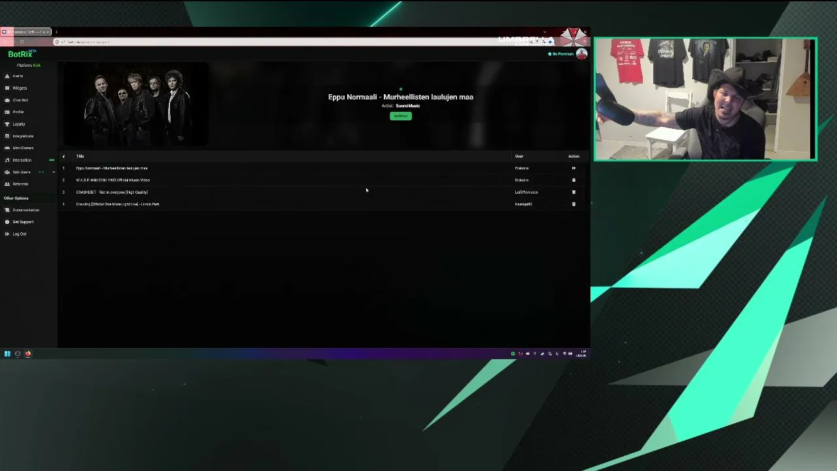Click the now-playing song heading

(x=401, y=97)
